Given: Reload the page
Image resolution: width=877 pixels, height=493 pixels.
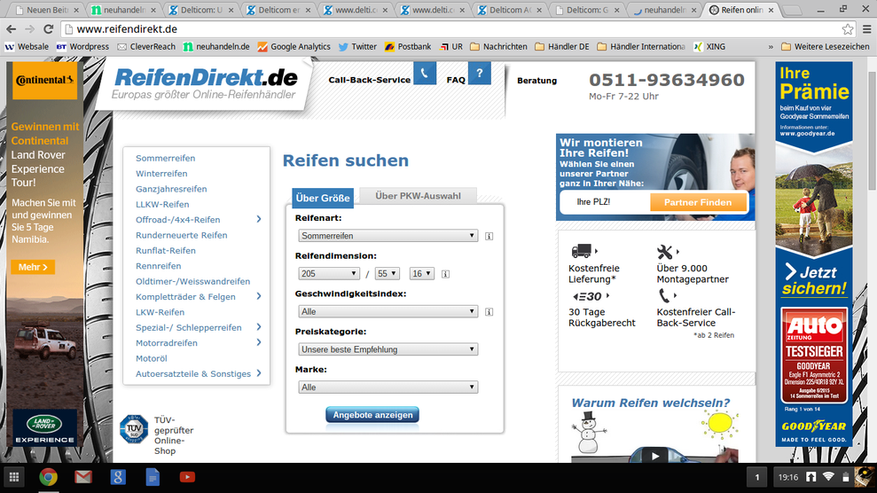Looking at the screenshot, I should point(48,29).
